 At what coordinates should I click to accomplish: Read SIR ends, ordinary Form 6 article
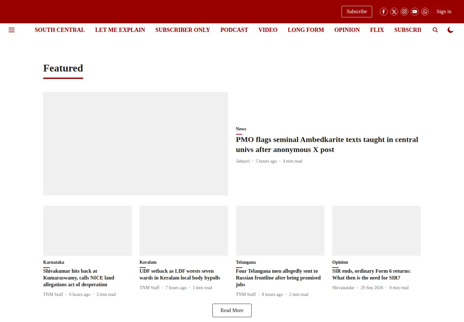click(372, 274)
